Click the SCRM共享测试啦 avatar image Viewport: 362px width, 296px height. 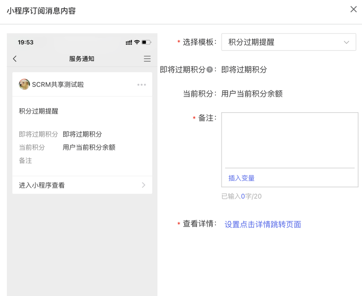(x=24, y=85)
